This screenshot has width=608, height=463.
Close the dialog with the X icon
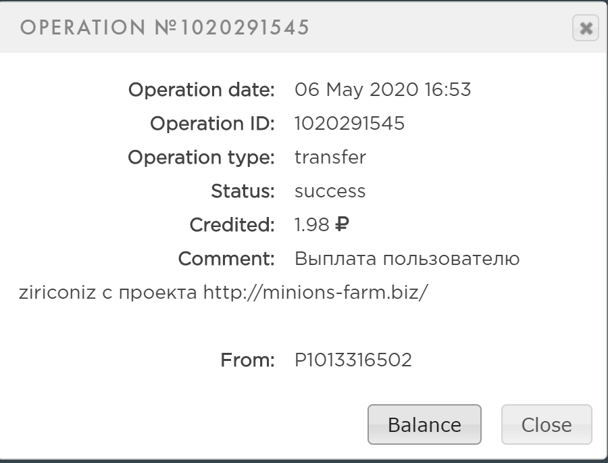(585, 28)
